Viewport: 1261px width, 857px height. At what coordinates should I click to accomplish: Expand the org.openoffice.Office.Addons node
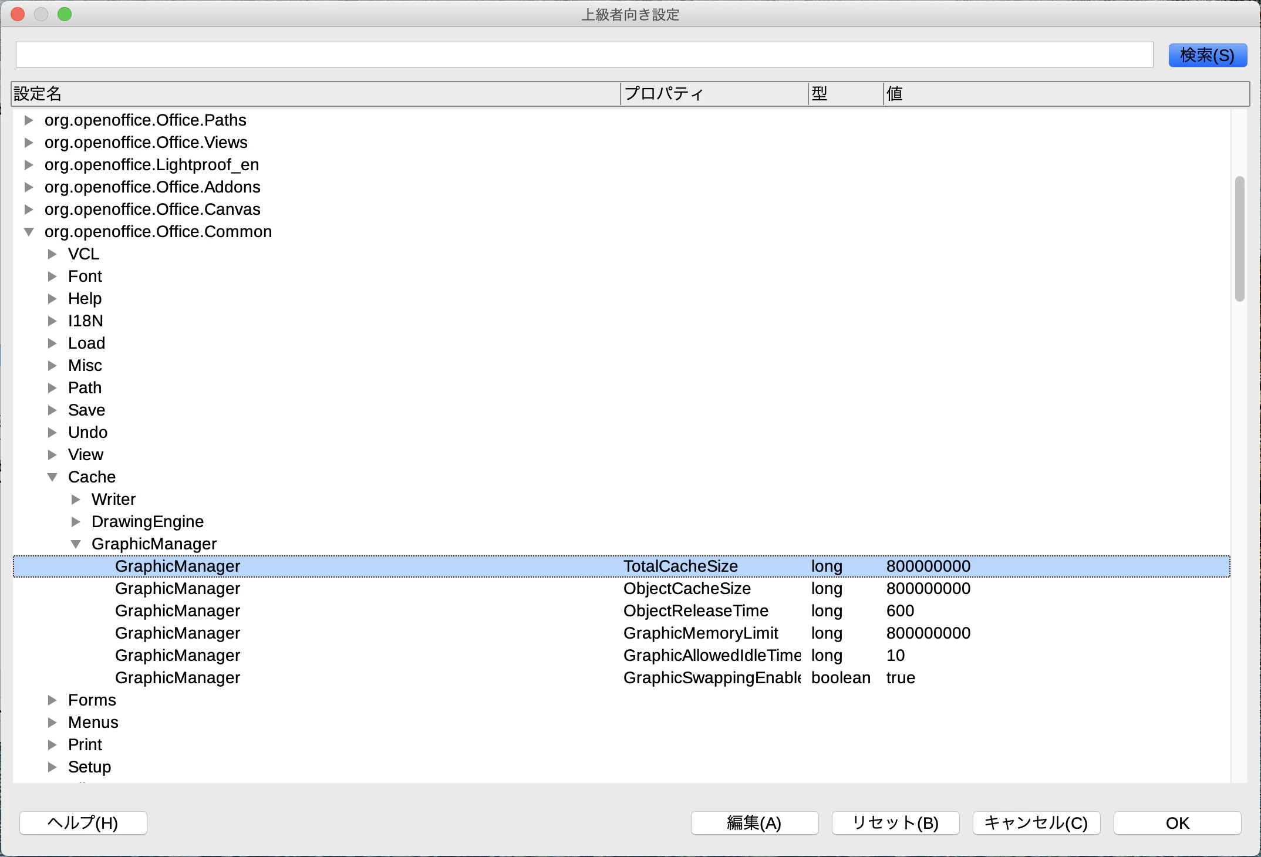[29, 187]
